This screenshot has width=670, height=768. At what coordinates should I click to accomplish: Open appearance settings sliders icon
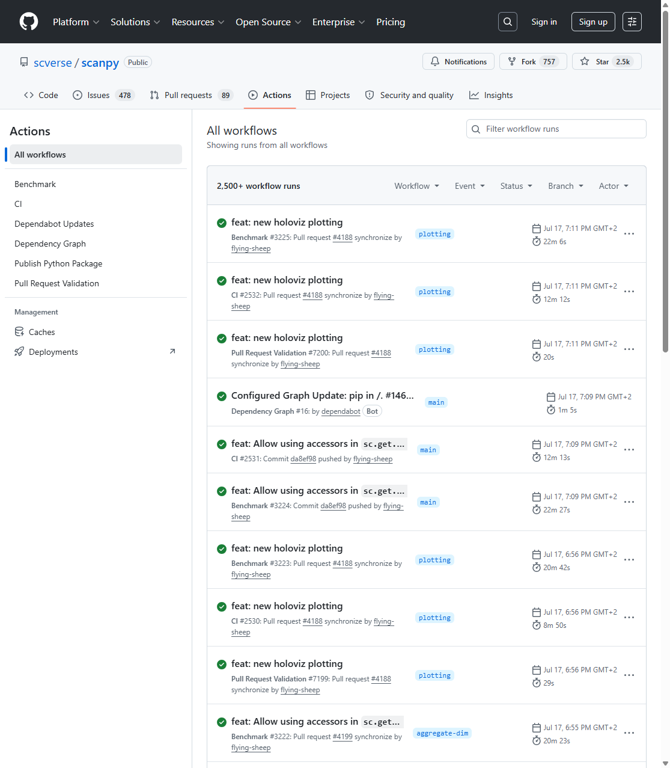[632, 22]
